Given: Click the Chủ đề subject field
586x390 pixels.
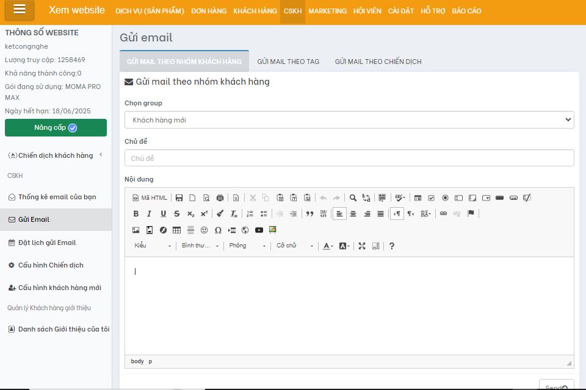Looking at the screenshot, I should pyautogui.click(x=349, y=158).
